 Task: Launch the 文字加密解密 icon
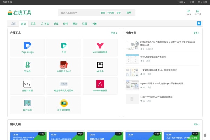pyautogui.click(x=64, y=103)
